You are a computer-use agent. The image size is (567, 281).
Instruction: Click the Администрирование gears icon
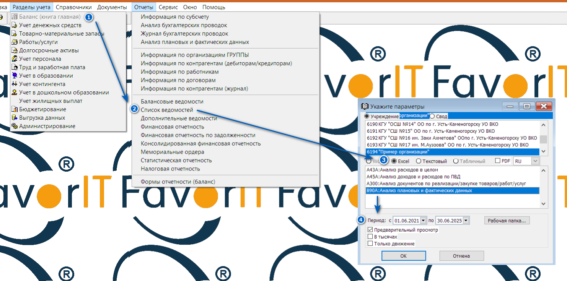click(15, 126)
